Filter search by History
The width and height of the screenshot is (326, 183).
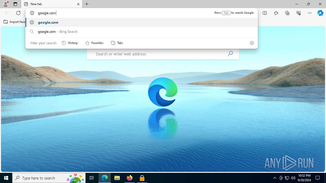tap(70, 43)
